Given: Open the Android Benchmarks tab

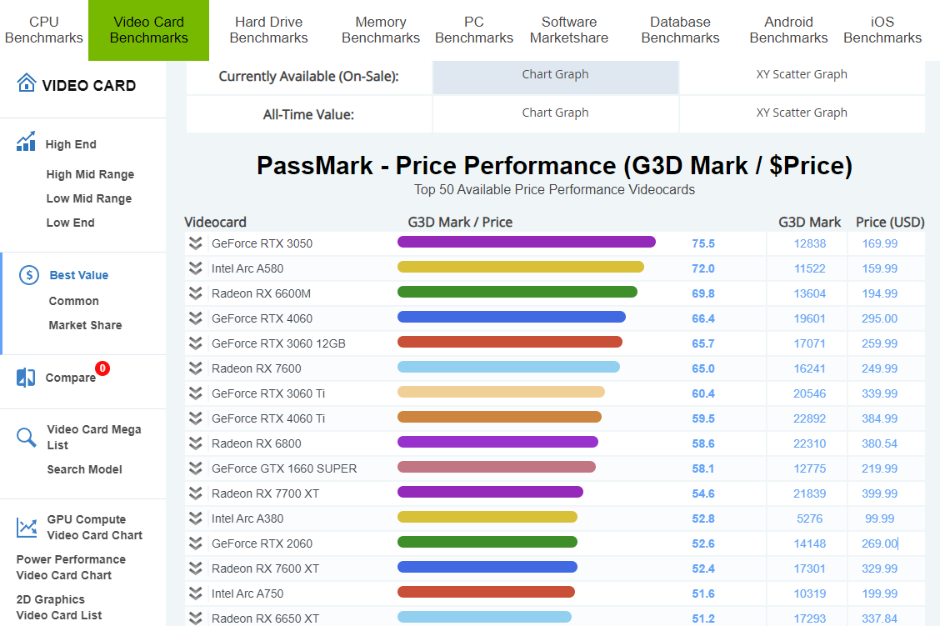Looking at the screenshot, I should (789, 30).
